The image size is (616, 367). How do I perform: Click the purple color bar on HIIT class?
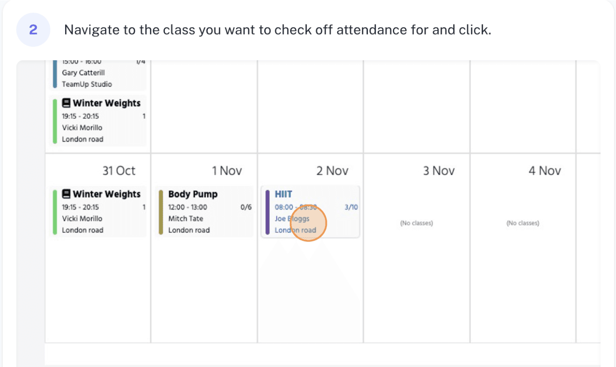coord(267,212)
